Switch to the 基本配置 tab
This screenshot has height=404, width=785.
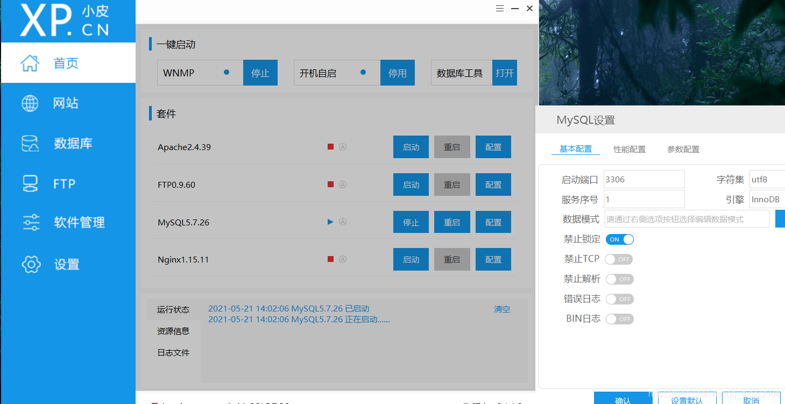[576, 149]
